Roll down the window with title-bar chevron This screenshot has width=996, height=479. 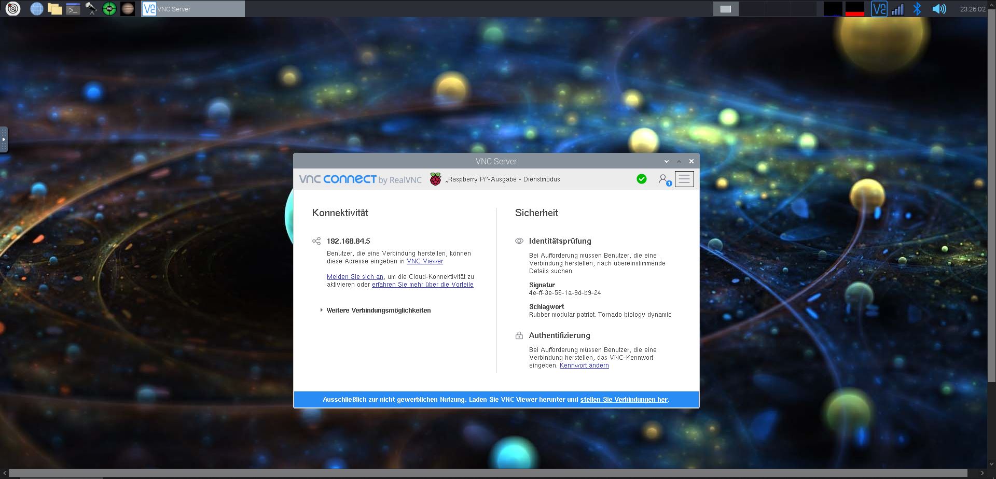pyautogui.click(x=667, y=161)
